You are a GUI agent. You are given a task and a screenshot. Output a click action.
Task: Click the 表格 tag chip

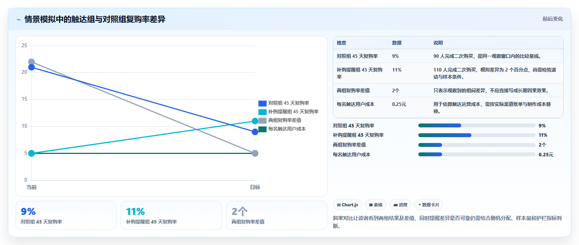pyautogui.click(x=376, y=205)
